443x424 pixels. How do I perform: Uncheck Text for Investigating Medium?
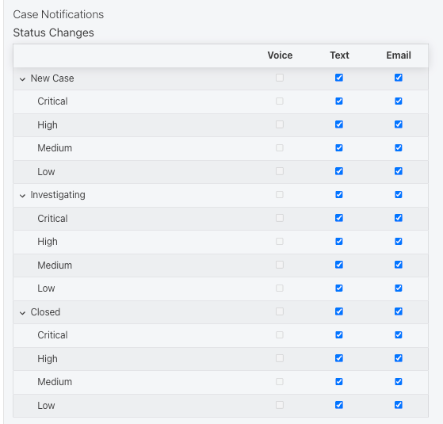tap(339, 265)
